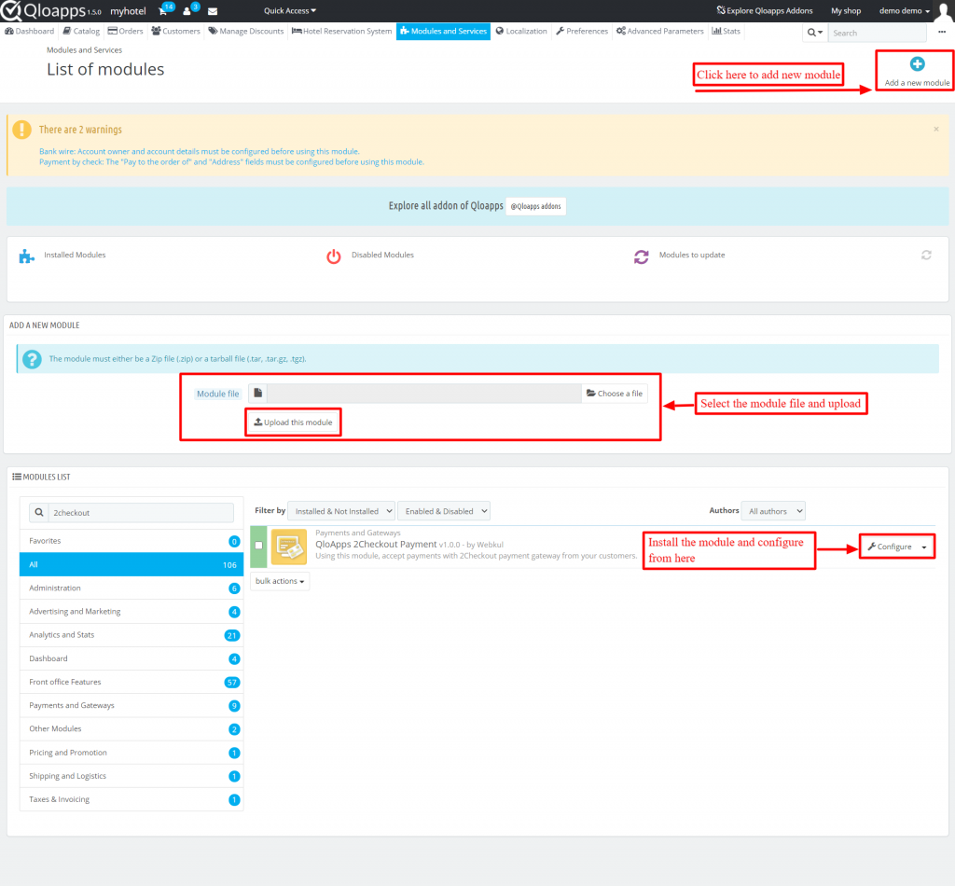
Task: Expand the demo demo account menu
Action: (x=904, y=11)
